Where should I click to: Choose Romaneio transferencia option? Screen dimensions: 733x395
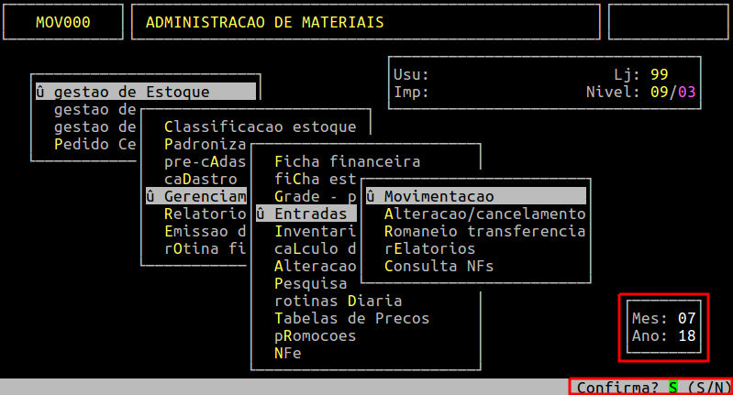point(484,231)
